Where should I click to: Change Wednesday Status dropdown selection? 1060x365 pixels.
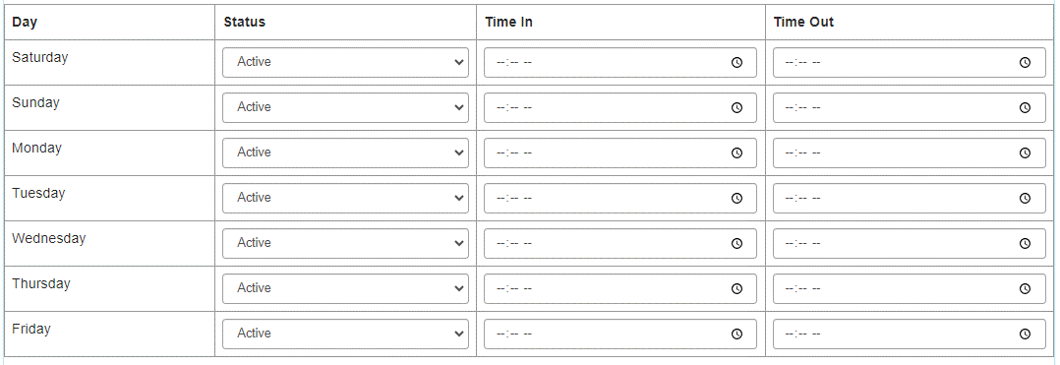345,243
